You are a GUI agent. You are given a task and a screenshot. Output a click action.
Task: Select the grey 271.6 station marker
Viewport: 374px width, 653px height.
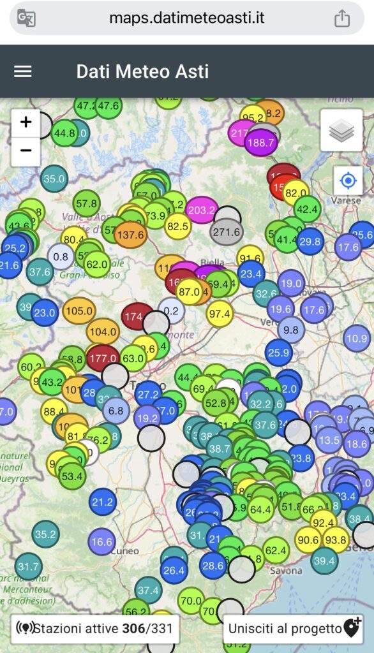(227, 232)
